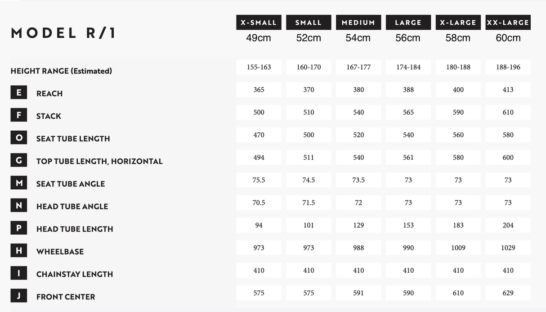The height and width of the screenshot is (312, 546).
Task: Click the G badge for Top Tube Length
Action: pos(19,160)
